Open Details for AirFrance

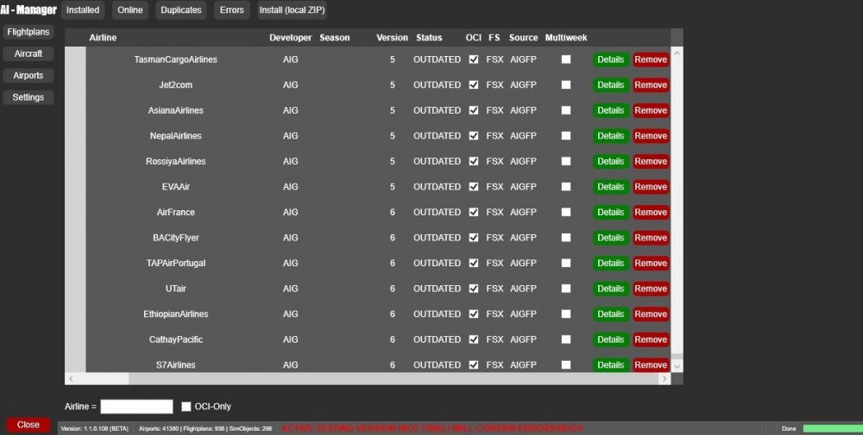610,212
